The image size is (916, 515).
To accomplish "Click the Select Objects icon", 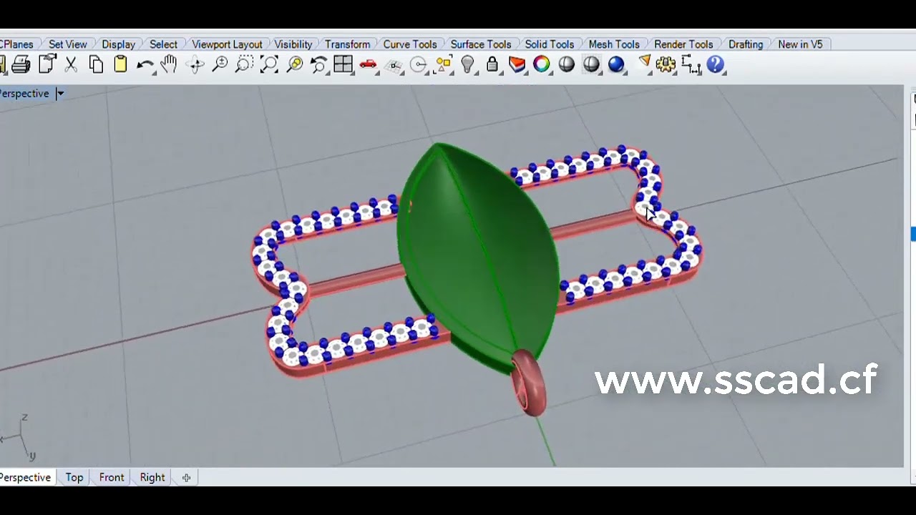I will pyautogui.click(x=443, y=65).
